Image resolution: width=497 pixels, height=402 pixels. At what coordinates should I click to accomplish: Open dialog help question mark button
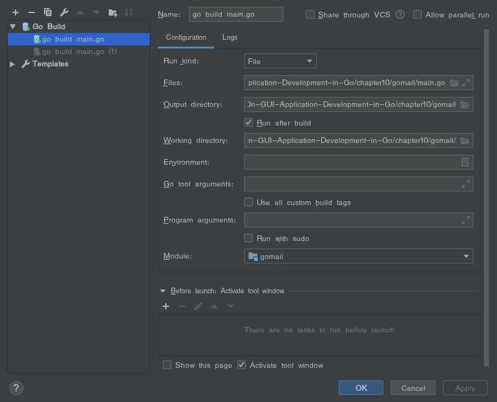pos(17,388)
